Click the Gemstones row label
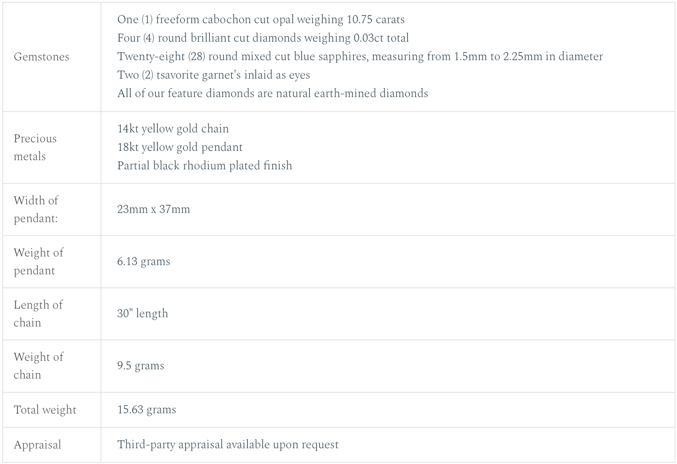The height and width of the screenshot is (464, 677). 41,57
